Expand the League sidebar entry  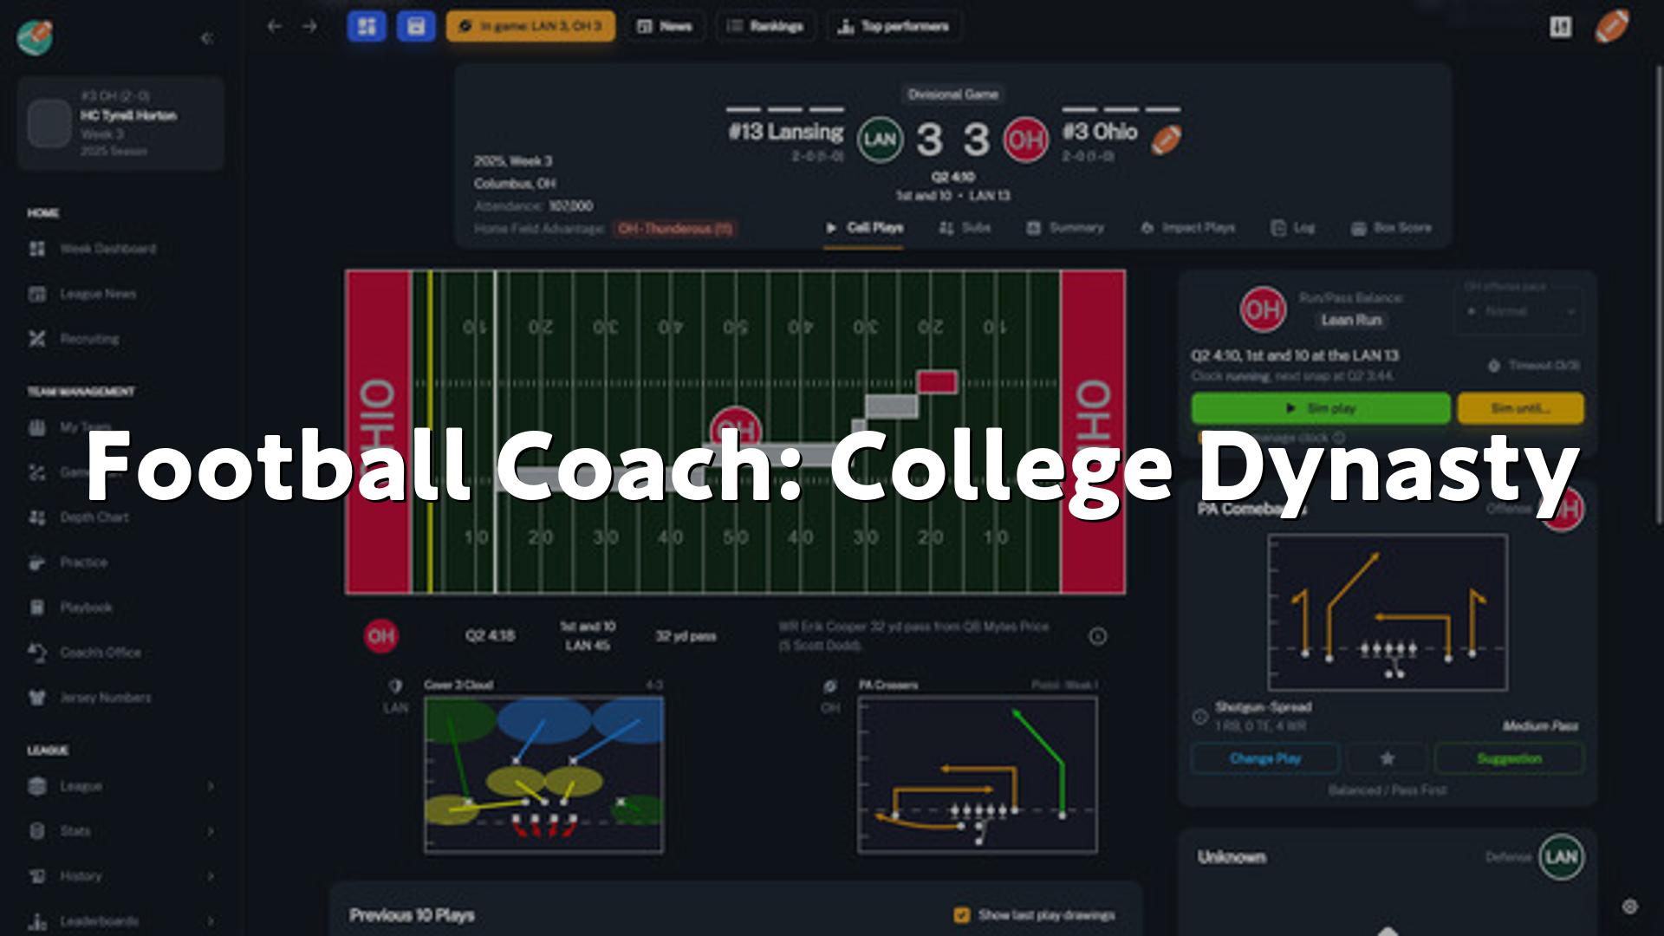(121, 786)
